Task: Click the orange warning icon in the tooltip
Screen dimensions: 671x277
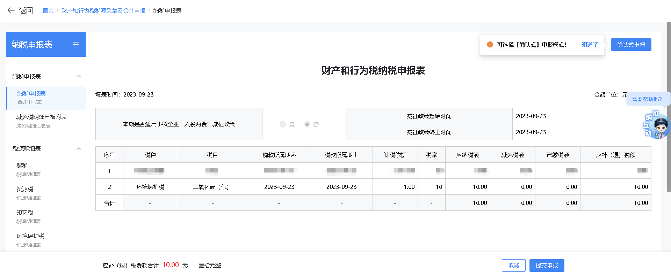Action: click(x=490, y=45)
